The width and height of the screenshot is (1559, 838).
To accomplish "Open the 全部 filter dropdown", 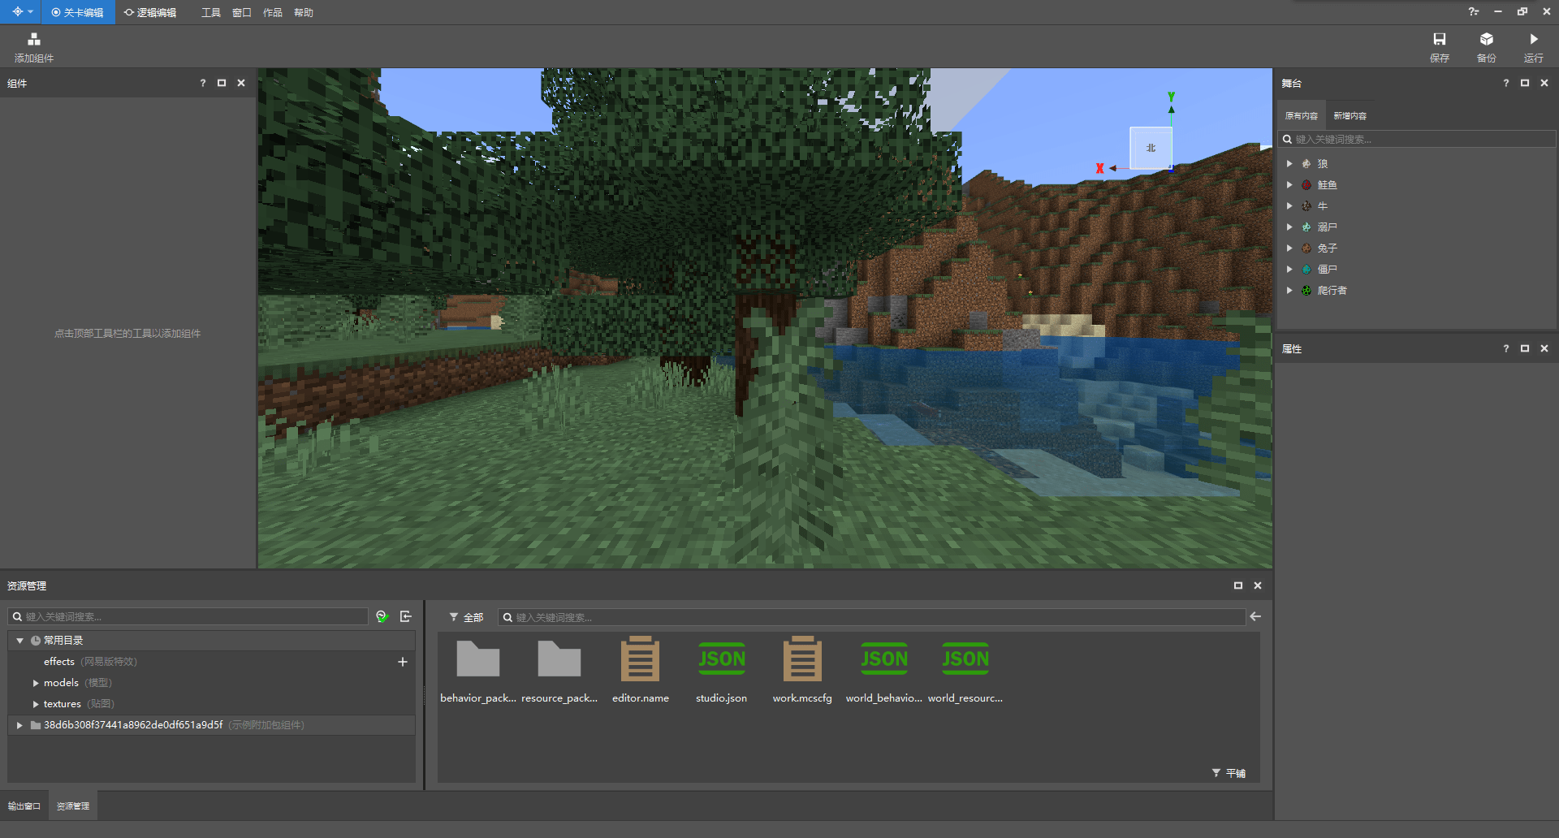I will coord(466,617).
